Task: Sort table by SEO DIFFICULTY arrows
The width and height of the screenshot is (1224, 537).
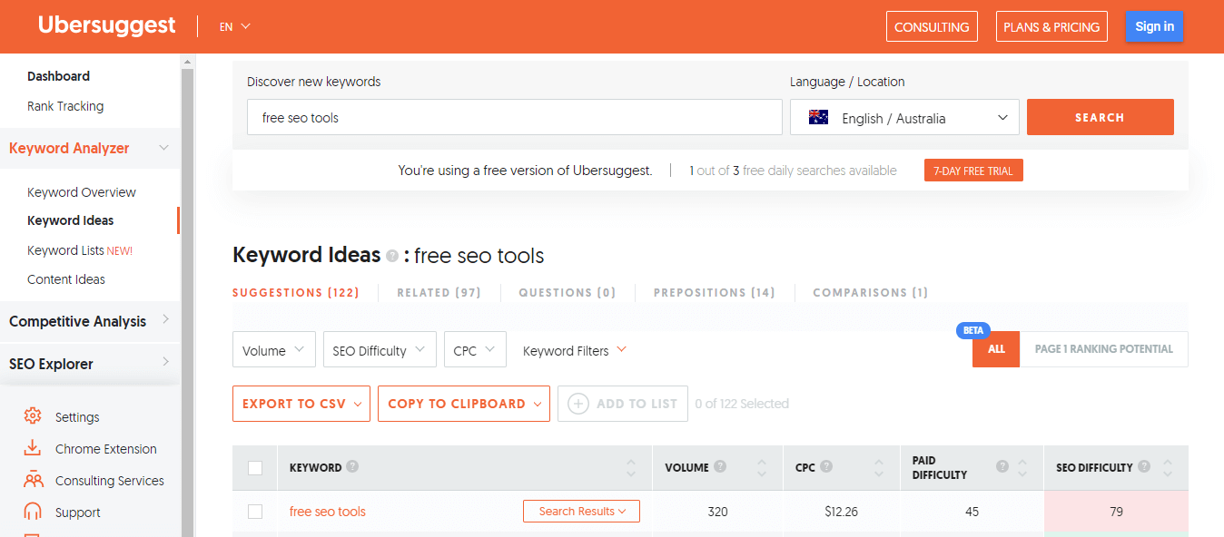Action: 1168,468
